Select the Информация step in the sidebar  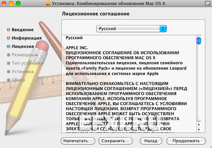click(26, 38)
